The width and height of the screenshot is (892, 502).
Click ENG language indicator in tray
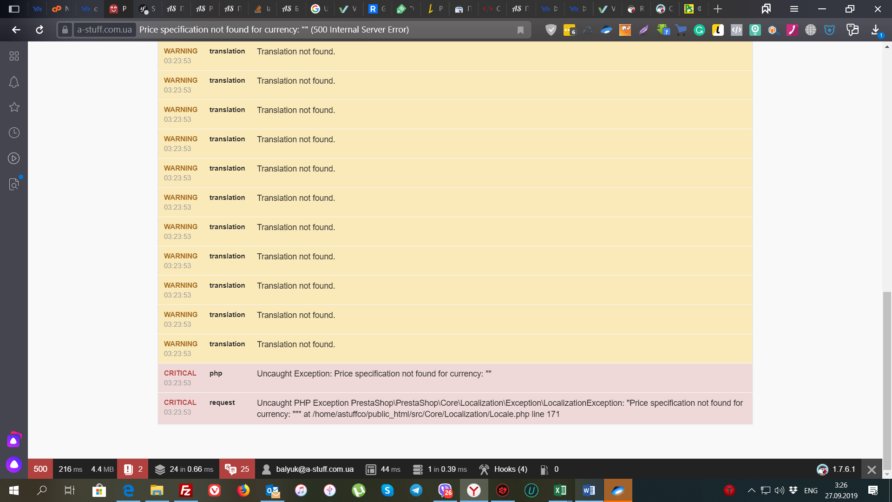coord(811,490)
